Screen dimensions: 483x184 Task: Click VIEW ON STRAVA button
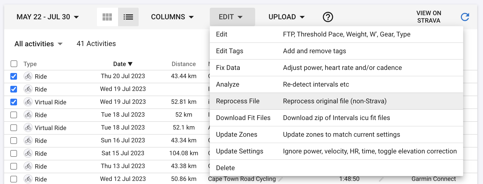429,17
